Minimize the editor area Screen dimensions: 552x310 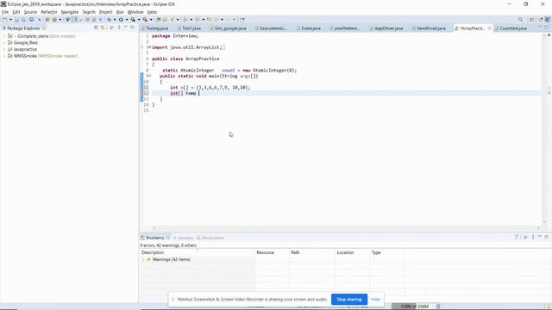(539, 28)
